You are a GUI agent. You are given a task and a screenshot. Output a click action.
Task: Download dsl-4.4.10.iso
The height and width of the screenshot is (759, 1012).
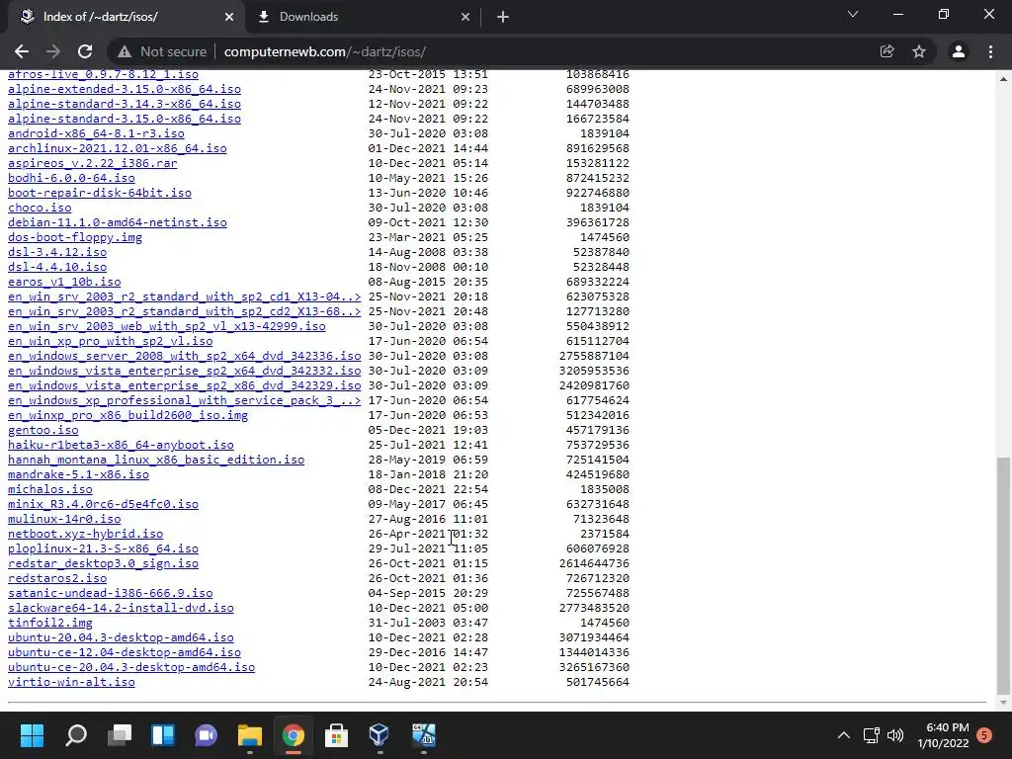click(x=57, y=267)
